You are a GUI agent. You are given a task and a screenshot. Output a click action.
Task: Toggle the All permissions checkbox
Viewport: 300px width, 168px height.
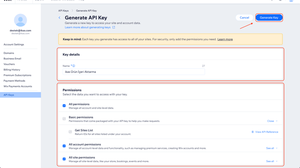(x=64, y=105)
